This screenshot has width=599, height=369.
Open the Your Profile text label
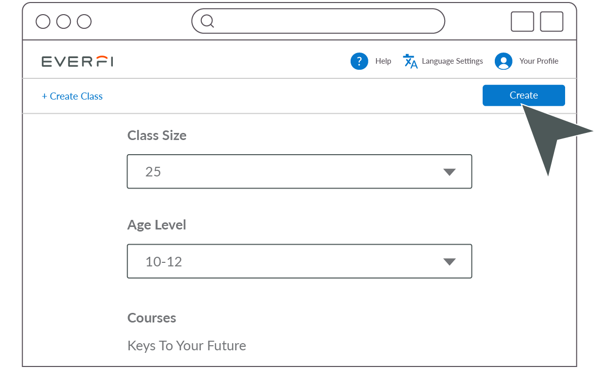[539, 61]
